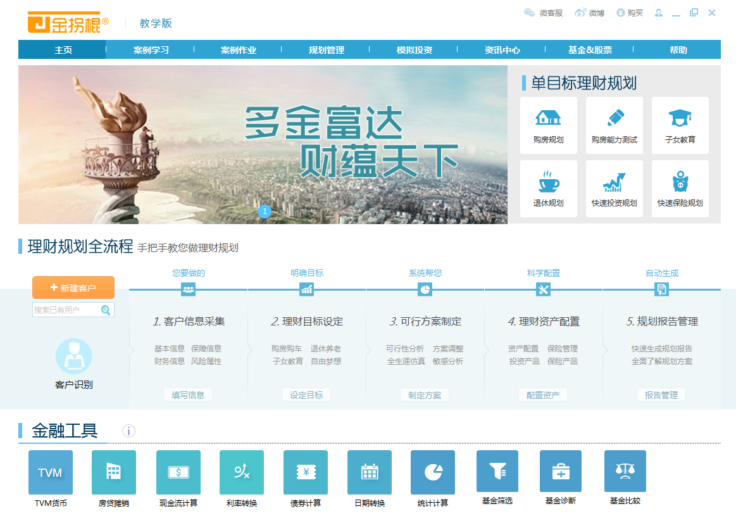736x523 pixels.
Task: Click 全生涯仿真 under step 3
Action: [x=406, y=361]
